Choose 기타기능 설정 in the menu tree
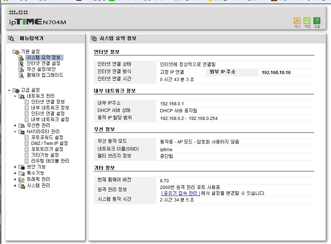331x244 pixels. [45, 155]
